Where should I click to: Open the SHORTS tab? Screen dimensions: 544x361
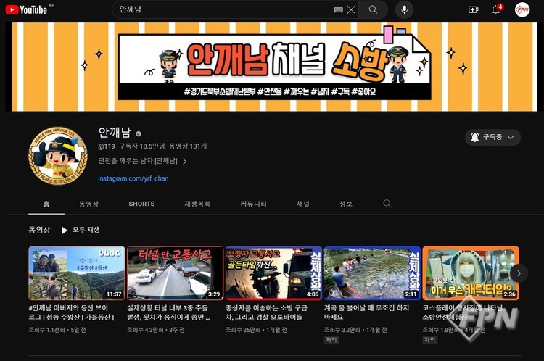point(141,204)
